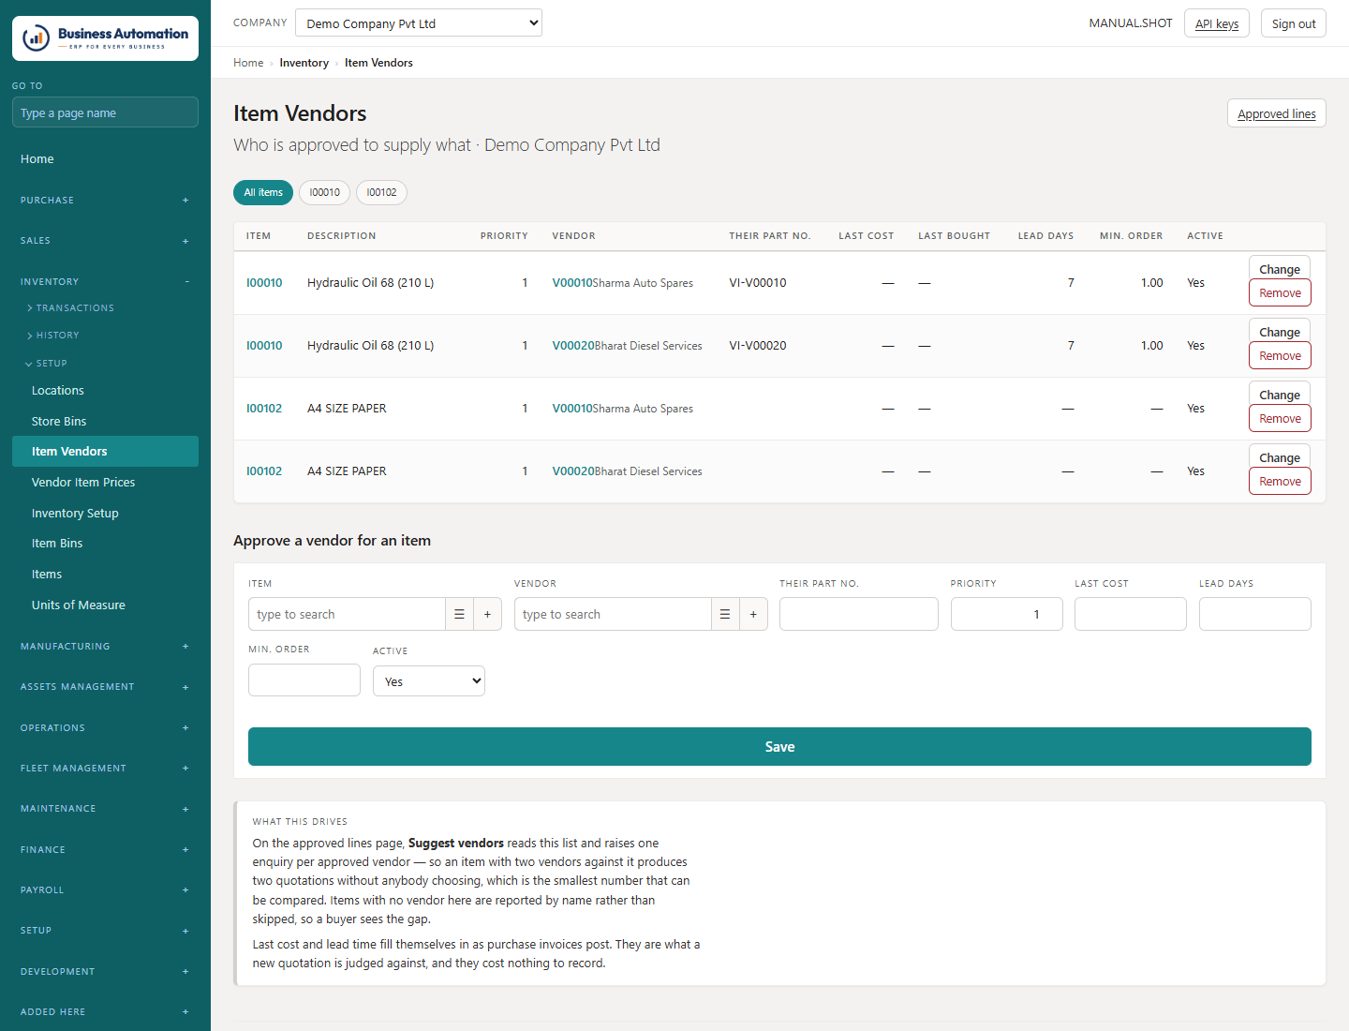
Task: Click the Save button
Action: 779,747
